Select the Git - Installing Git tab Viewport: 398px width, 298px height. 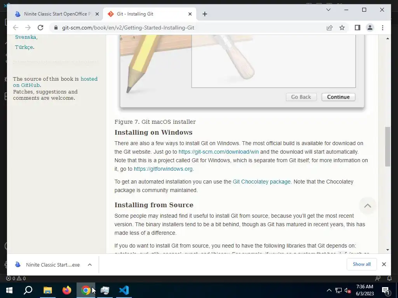(x=149, y=14)
